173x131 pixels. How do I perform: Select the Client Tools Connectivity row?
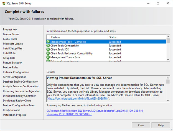106,46
